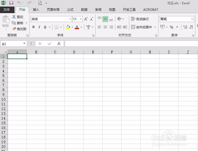This screenshot has height=151, width=198.
Task: Click Accounting Number Format icon
Action: click(162, 27)
